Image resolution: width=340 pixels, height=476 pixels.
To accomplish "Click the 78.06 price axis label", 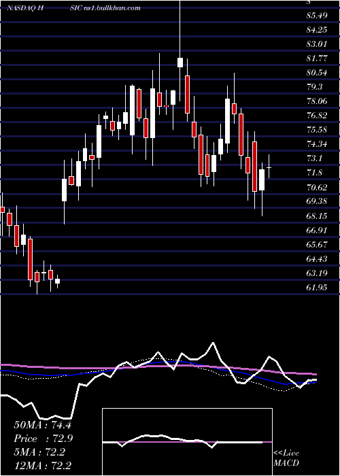I will pyautogui.click(x=317, y=101).
